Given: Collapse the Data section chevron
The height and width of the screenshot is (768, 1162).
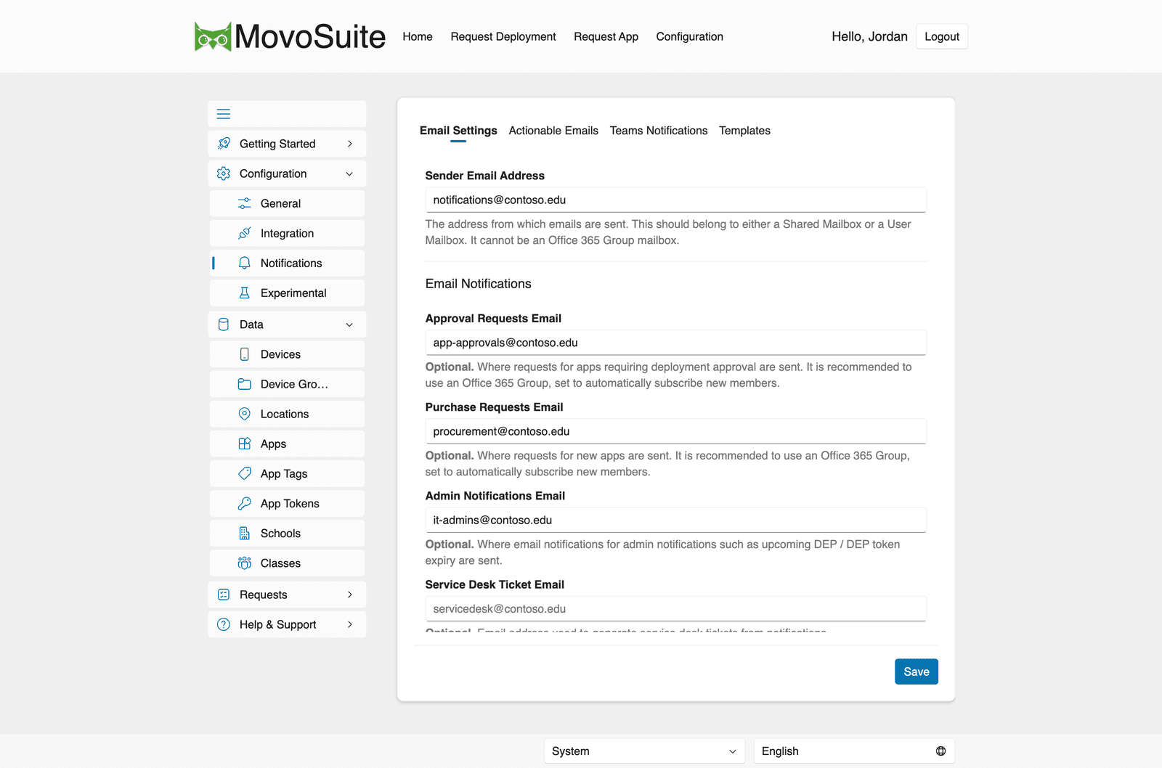Looking at the screenshot, I should (350, 324).
